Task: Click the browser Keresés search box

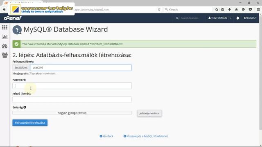Action: click(189, 9)
